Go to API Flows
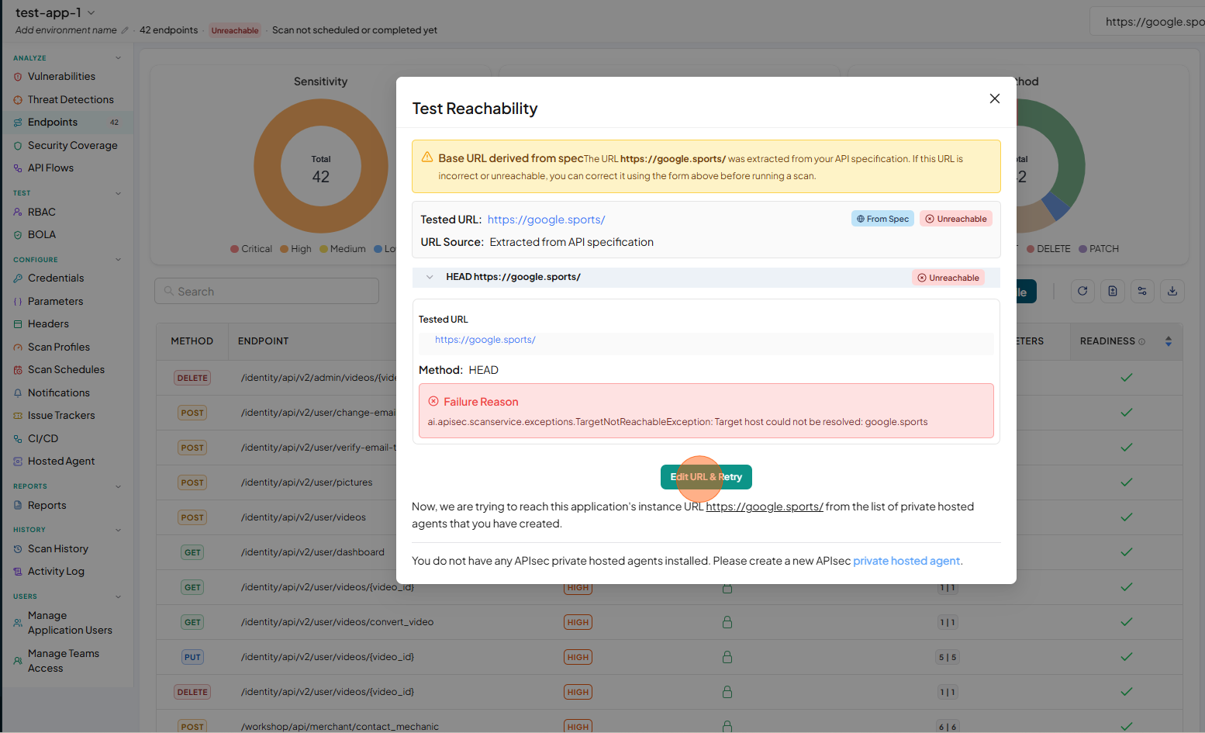Viewport: 1205px width, 733px height. point(50,168)
